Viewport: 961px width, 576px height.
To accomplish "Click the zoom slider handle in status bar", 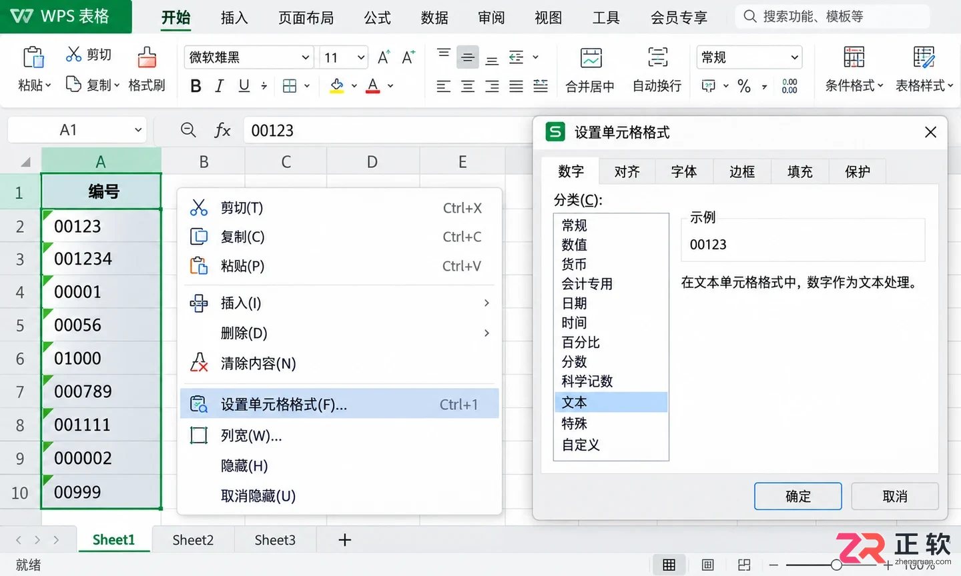I will tap(836, 565).
